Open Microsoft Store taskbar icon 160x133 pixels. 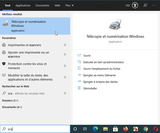pyautogui.click(x=115, y=129)
